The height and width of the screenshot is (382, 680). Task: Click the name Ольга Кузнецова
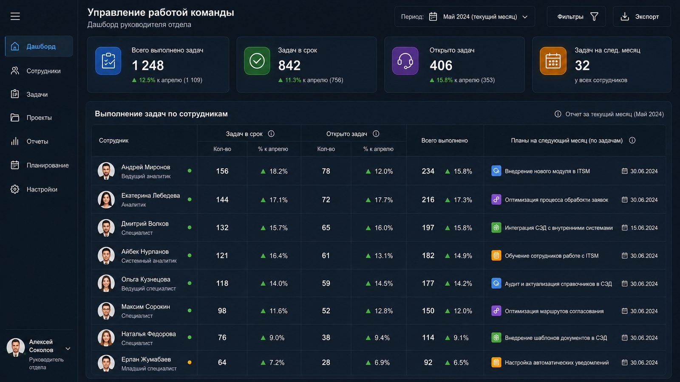(146, 279)
